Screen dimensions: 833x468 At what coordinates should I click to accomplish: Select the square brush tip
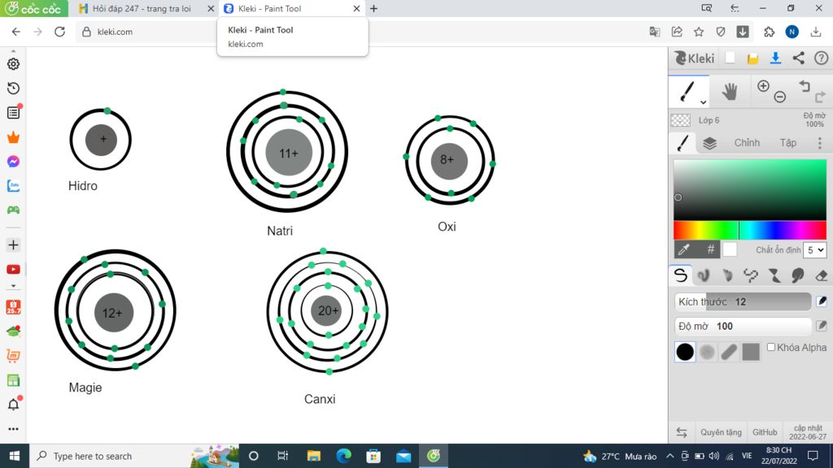pos(751,352)
